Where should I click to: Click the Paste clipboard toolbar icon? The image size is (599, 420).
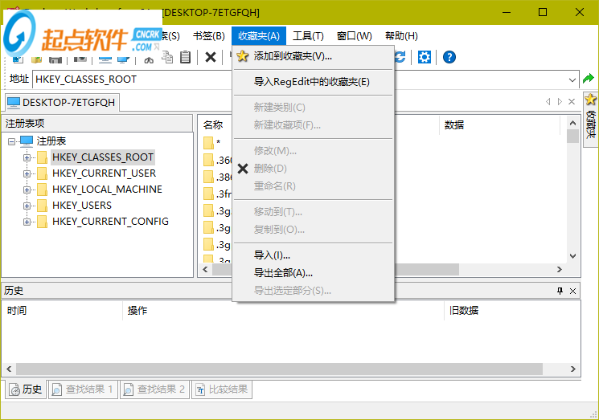185,57
